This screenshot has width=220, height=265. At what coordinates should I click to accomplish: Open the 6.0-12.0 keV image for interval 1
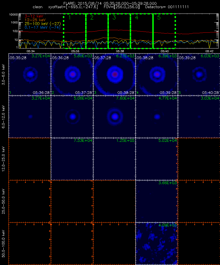click(x=30, y=117)
